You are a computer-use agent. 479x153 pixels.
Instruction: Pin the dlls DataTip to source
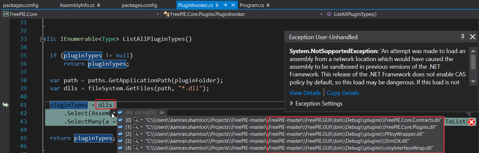[162, 113]
